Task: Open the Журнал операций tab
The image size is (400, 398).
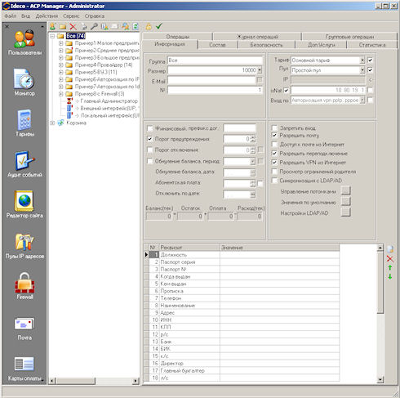Action: 257,37
